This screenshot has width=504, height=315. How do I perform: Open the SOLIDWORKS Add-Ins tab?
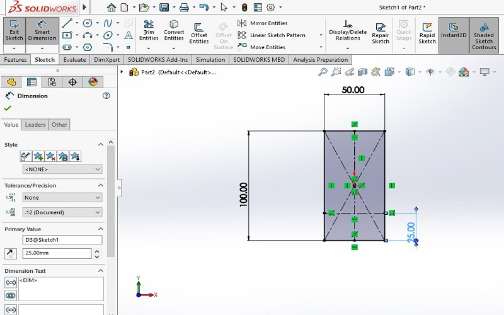tap(157, 60)
